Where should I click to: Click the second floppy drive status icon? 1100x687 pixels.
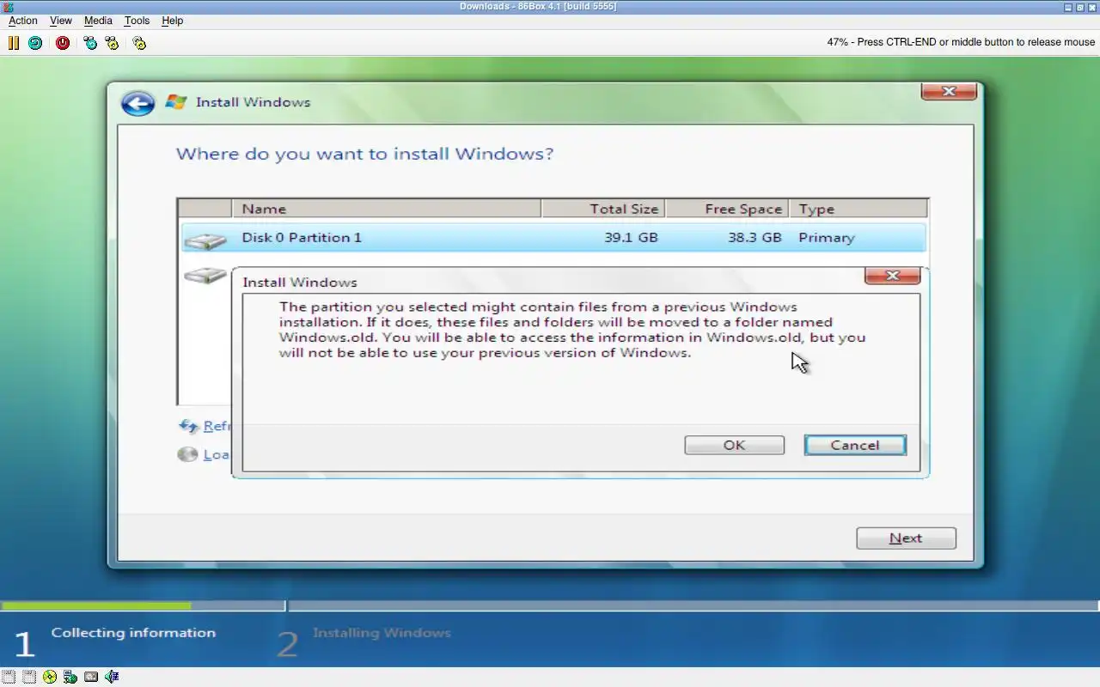pyautogui.click(x=29, y=677)
